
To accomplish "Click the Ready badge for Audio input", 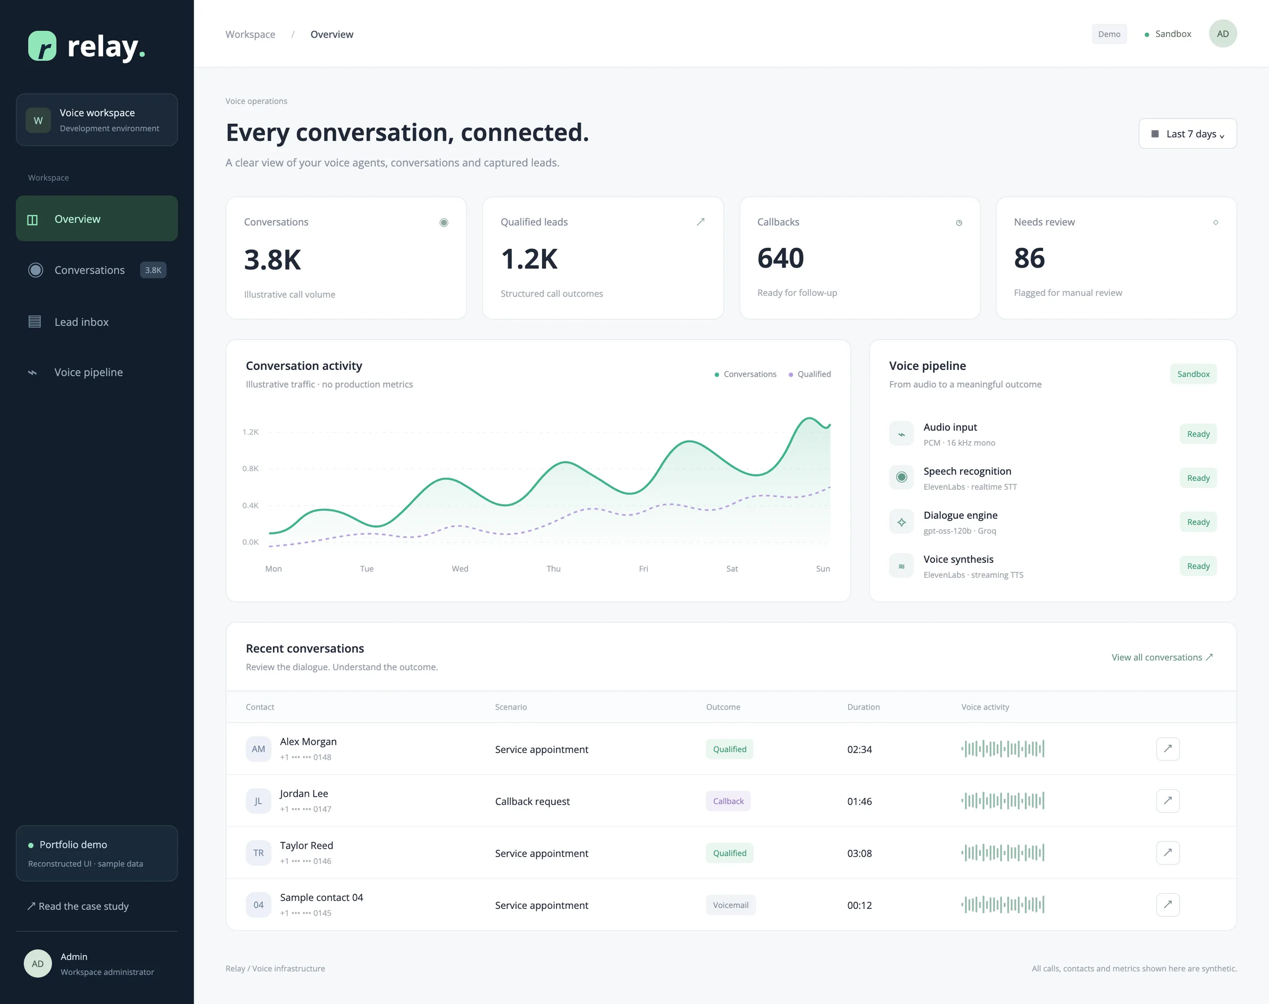I will (x=1198, y=434).
